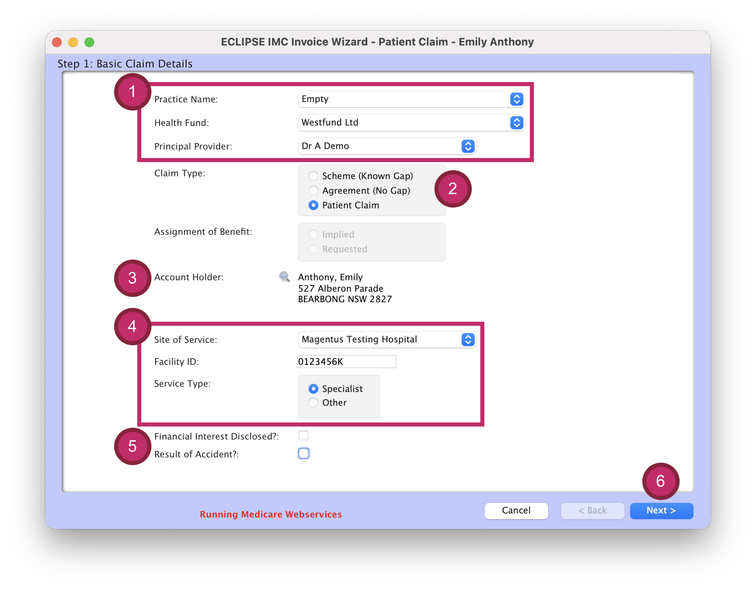Click the account holder name Anthony, Emily
This screenshot has width=756, height=589.
330,277
